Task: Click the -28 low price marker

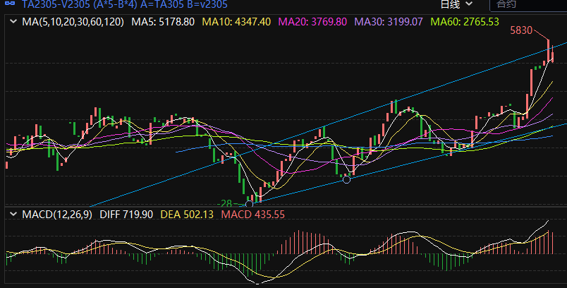Action: 224,203
